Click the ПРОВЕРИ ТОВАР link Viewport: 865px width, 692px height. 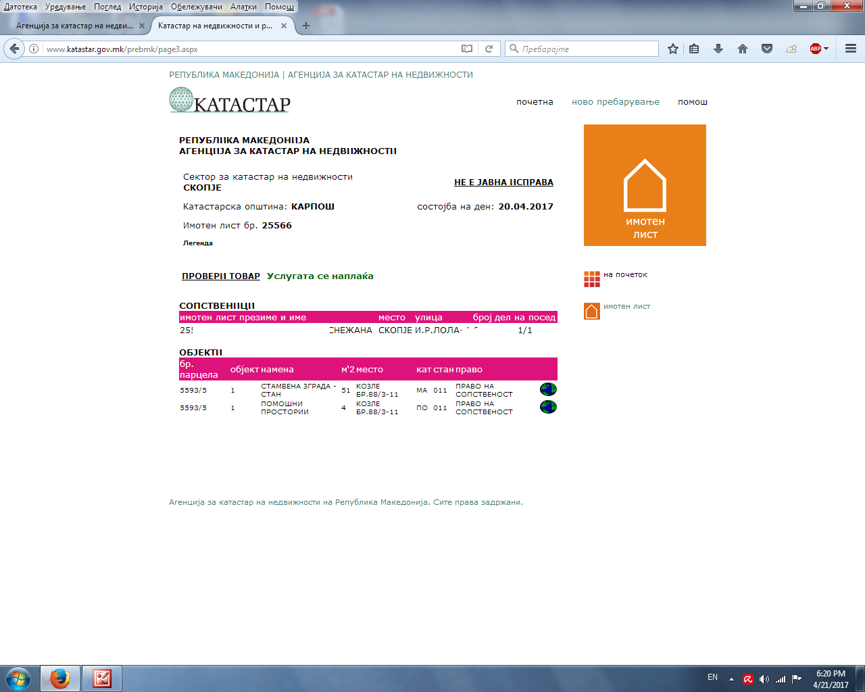tap(221, 276)
